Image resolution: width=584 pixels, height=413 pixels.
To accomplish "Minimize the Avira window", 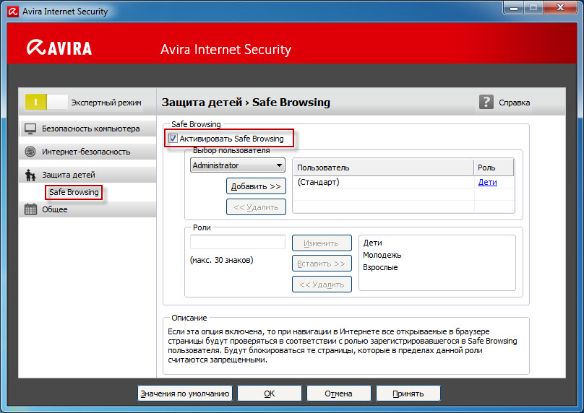I will pos(514,7).
